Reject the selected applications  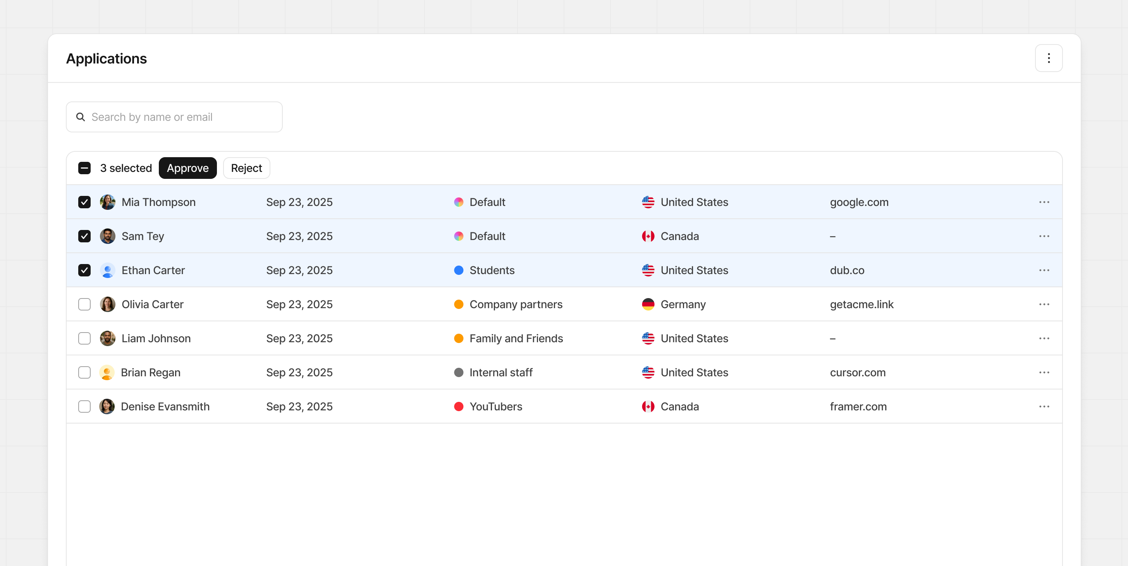246,168
